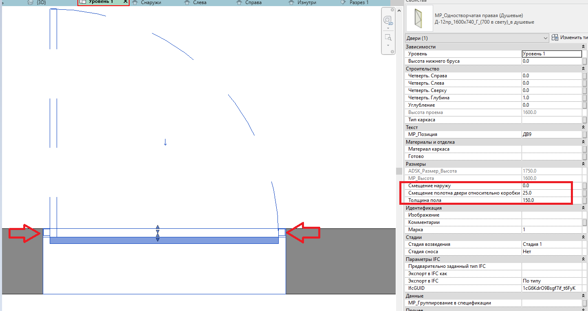Switch to the {3D} view tab

point(41,2)
